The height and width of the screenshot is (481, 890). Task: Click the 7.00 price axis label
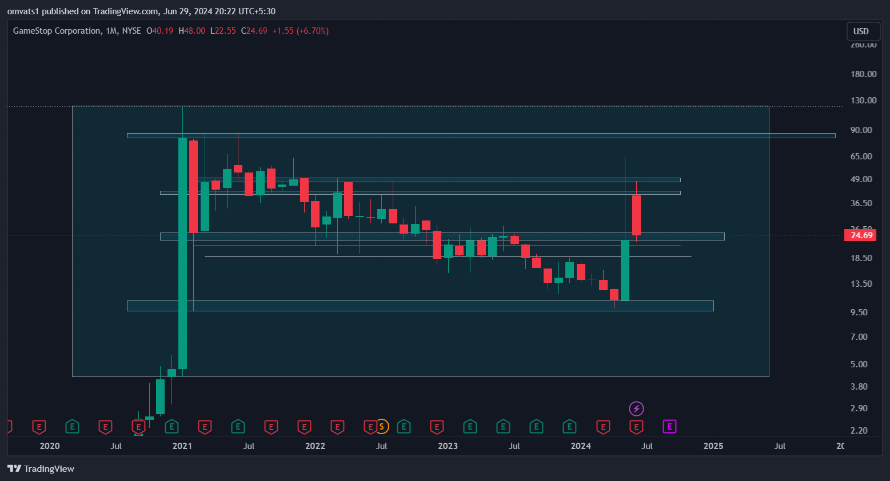pyautogui.click(x=859, y=336)
